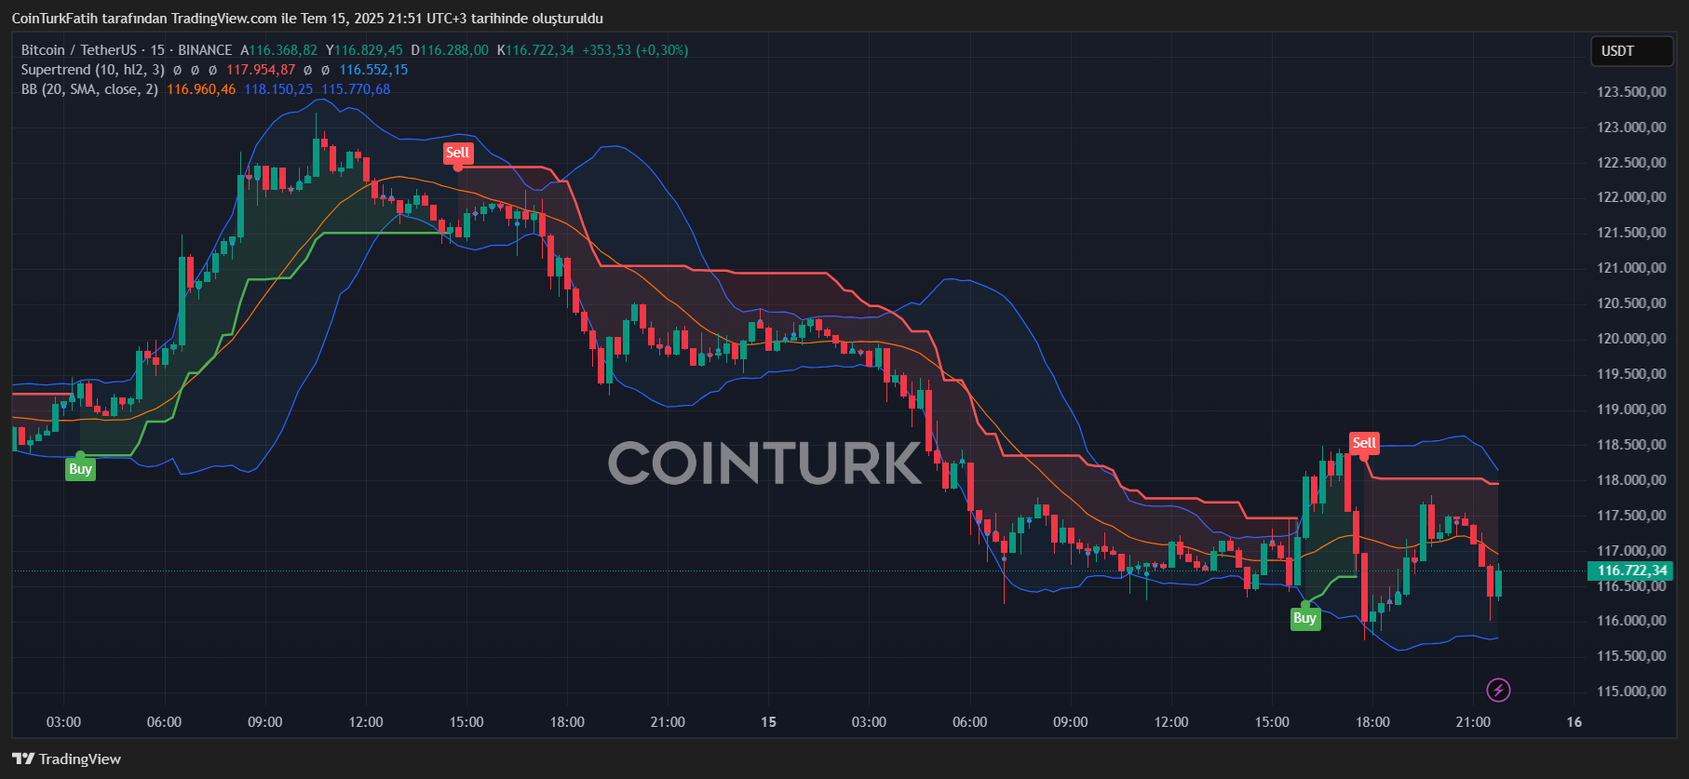Click the open value A116.368,82
This screenshot has height=779, width=1689.
click(x=278, y=50)
